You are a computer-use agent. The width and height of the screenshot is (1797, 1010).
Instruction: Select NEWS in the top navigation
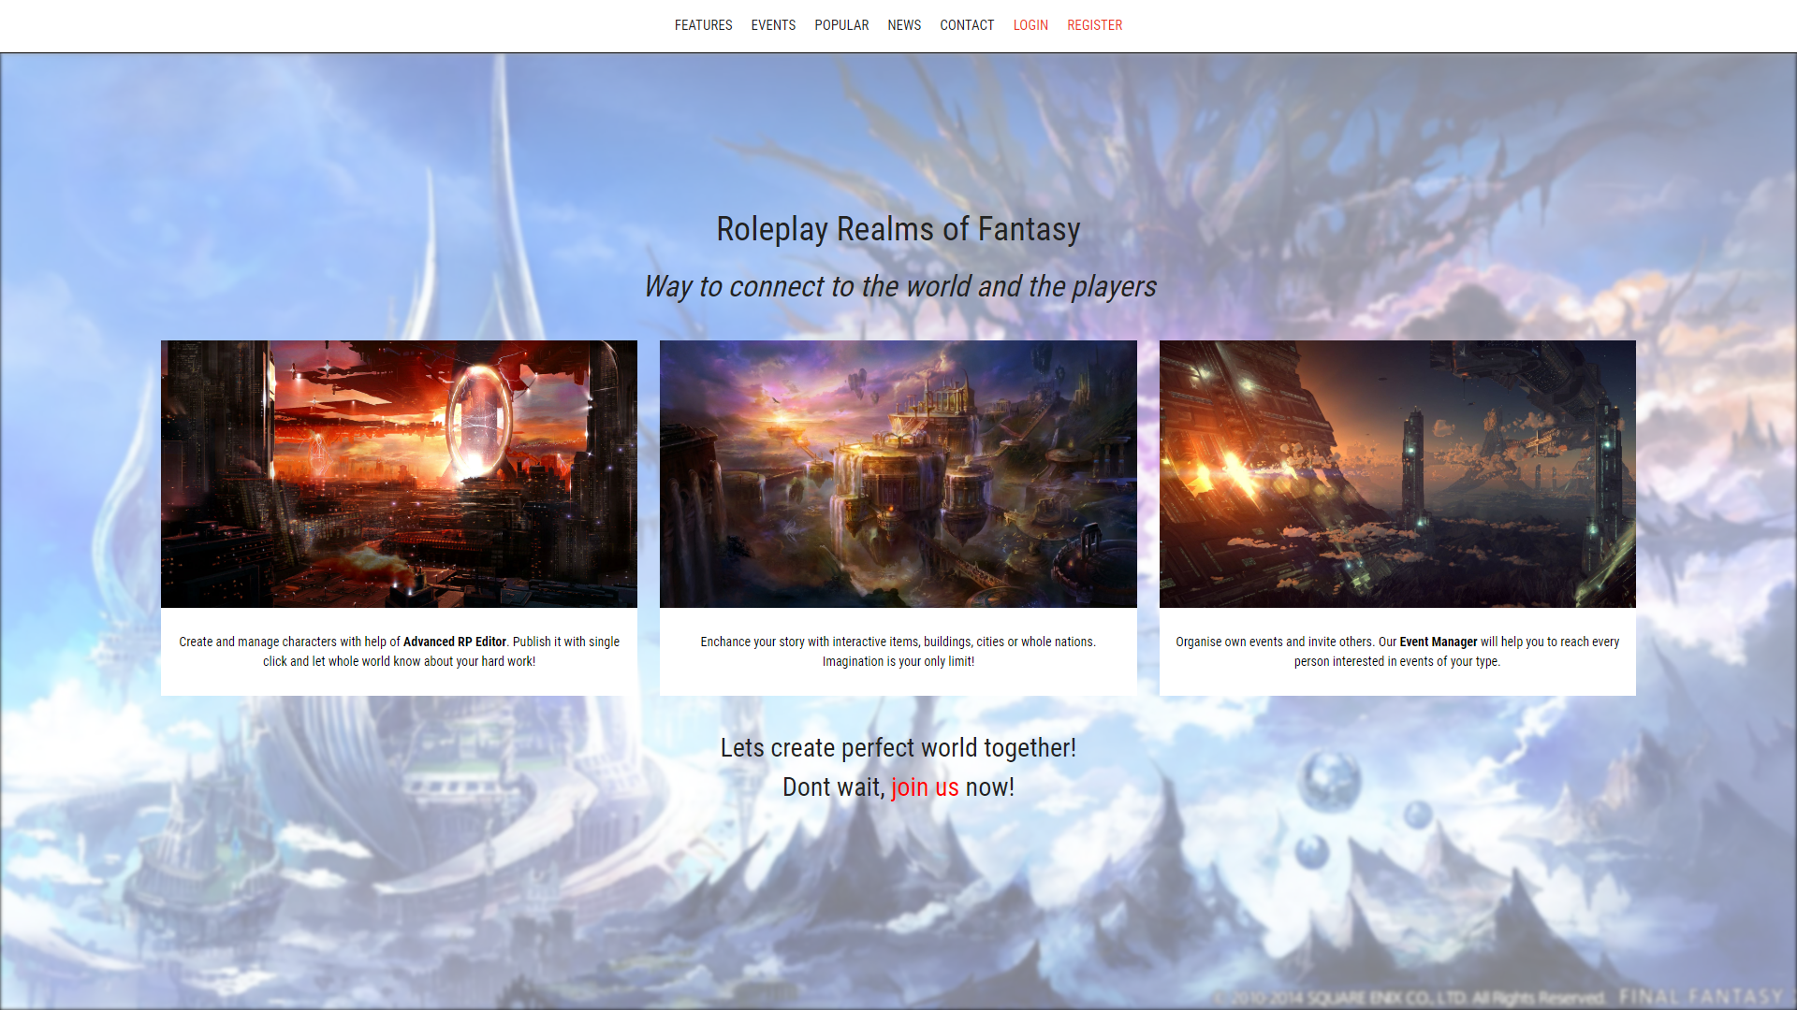[x=904, y=25]
